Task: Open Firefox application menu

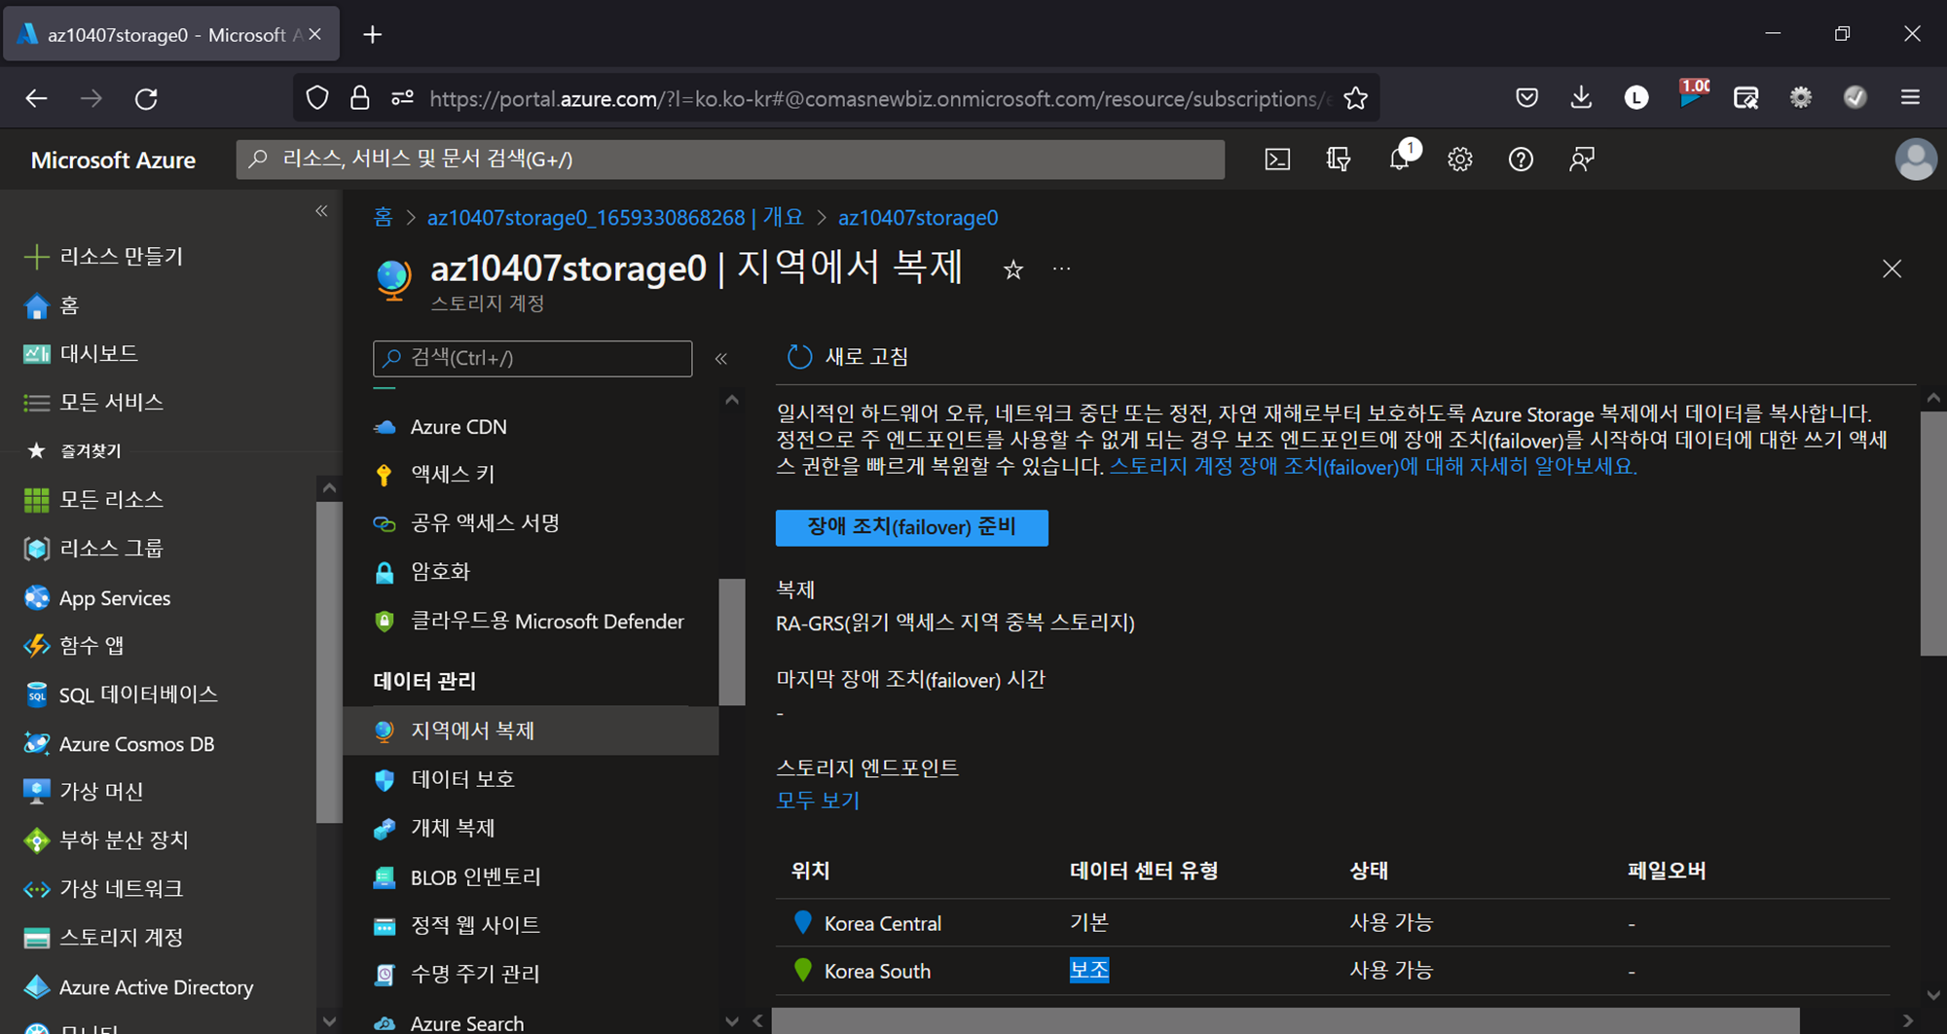Action: [1910, 97]
